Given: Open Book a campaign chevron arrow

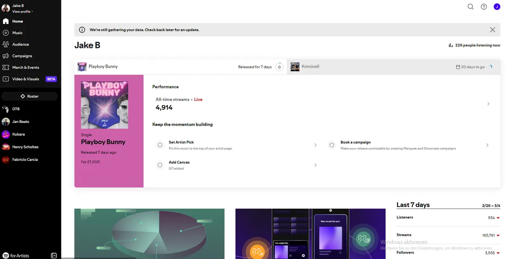Looking at the screenshot, I should coord(487,145).
